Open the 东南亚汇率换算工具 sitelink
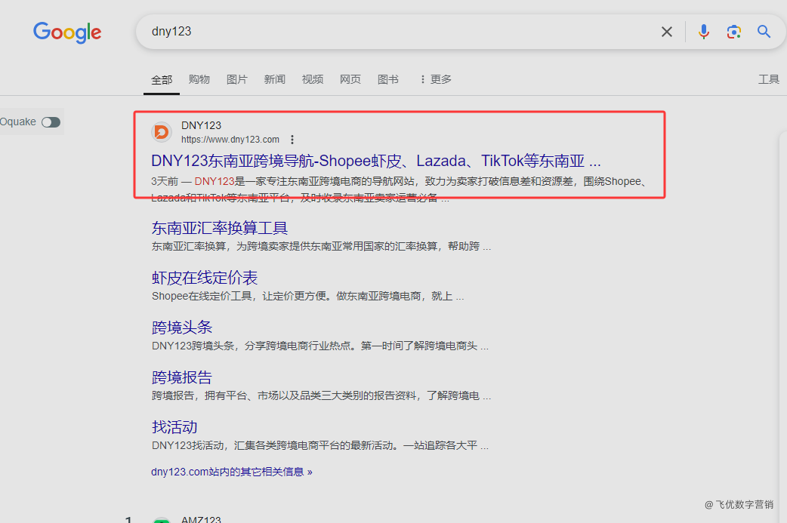The width and height of the screenshot is (787, 523). pos(219,228)
